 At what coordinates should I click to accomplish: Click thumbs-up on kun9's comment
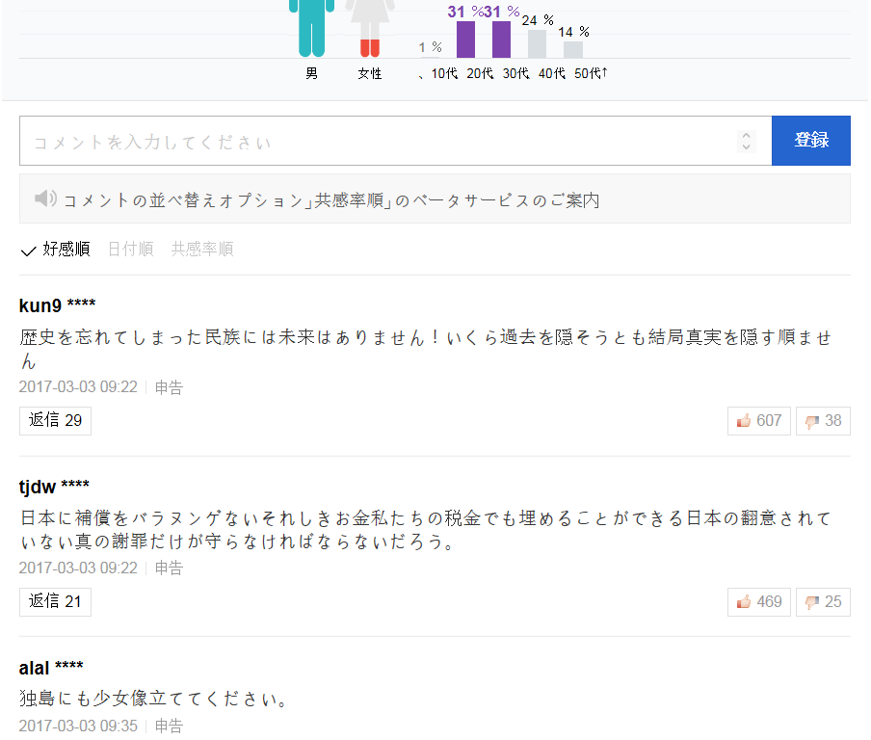(759, 421)
